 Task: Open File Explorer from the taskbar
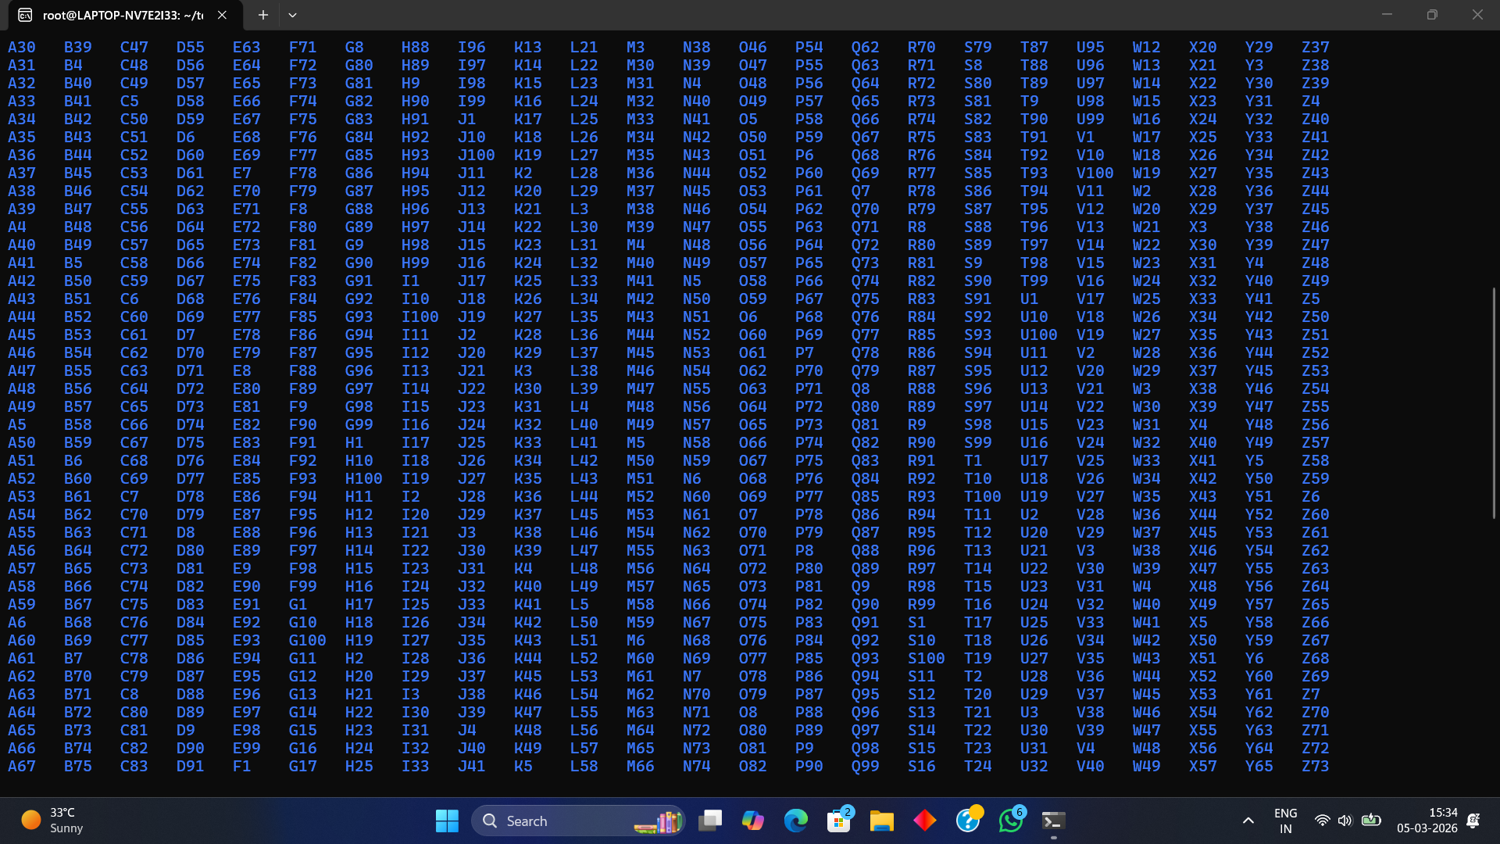coord(882,821)
